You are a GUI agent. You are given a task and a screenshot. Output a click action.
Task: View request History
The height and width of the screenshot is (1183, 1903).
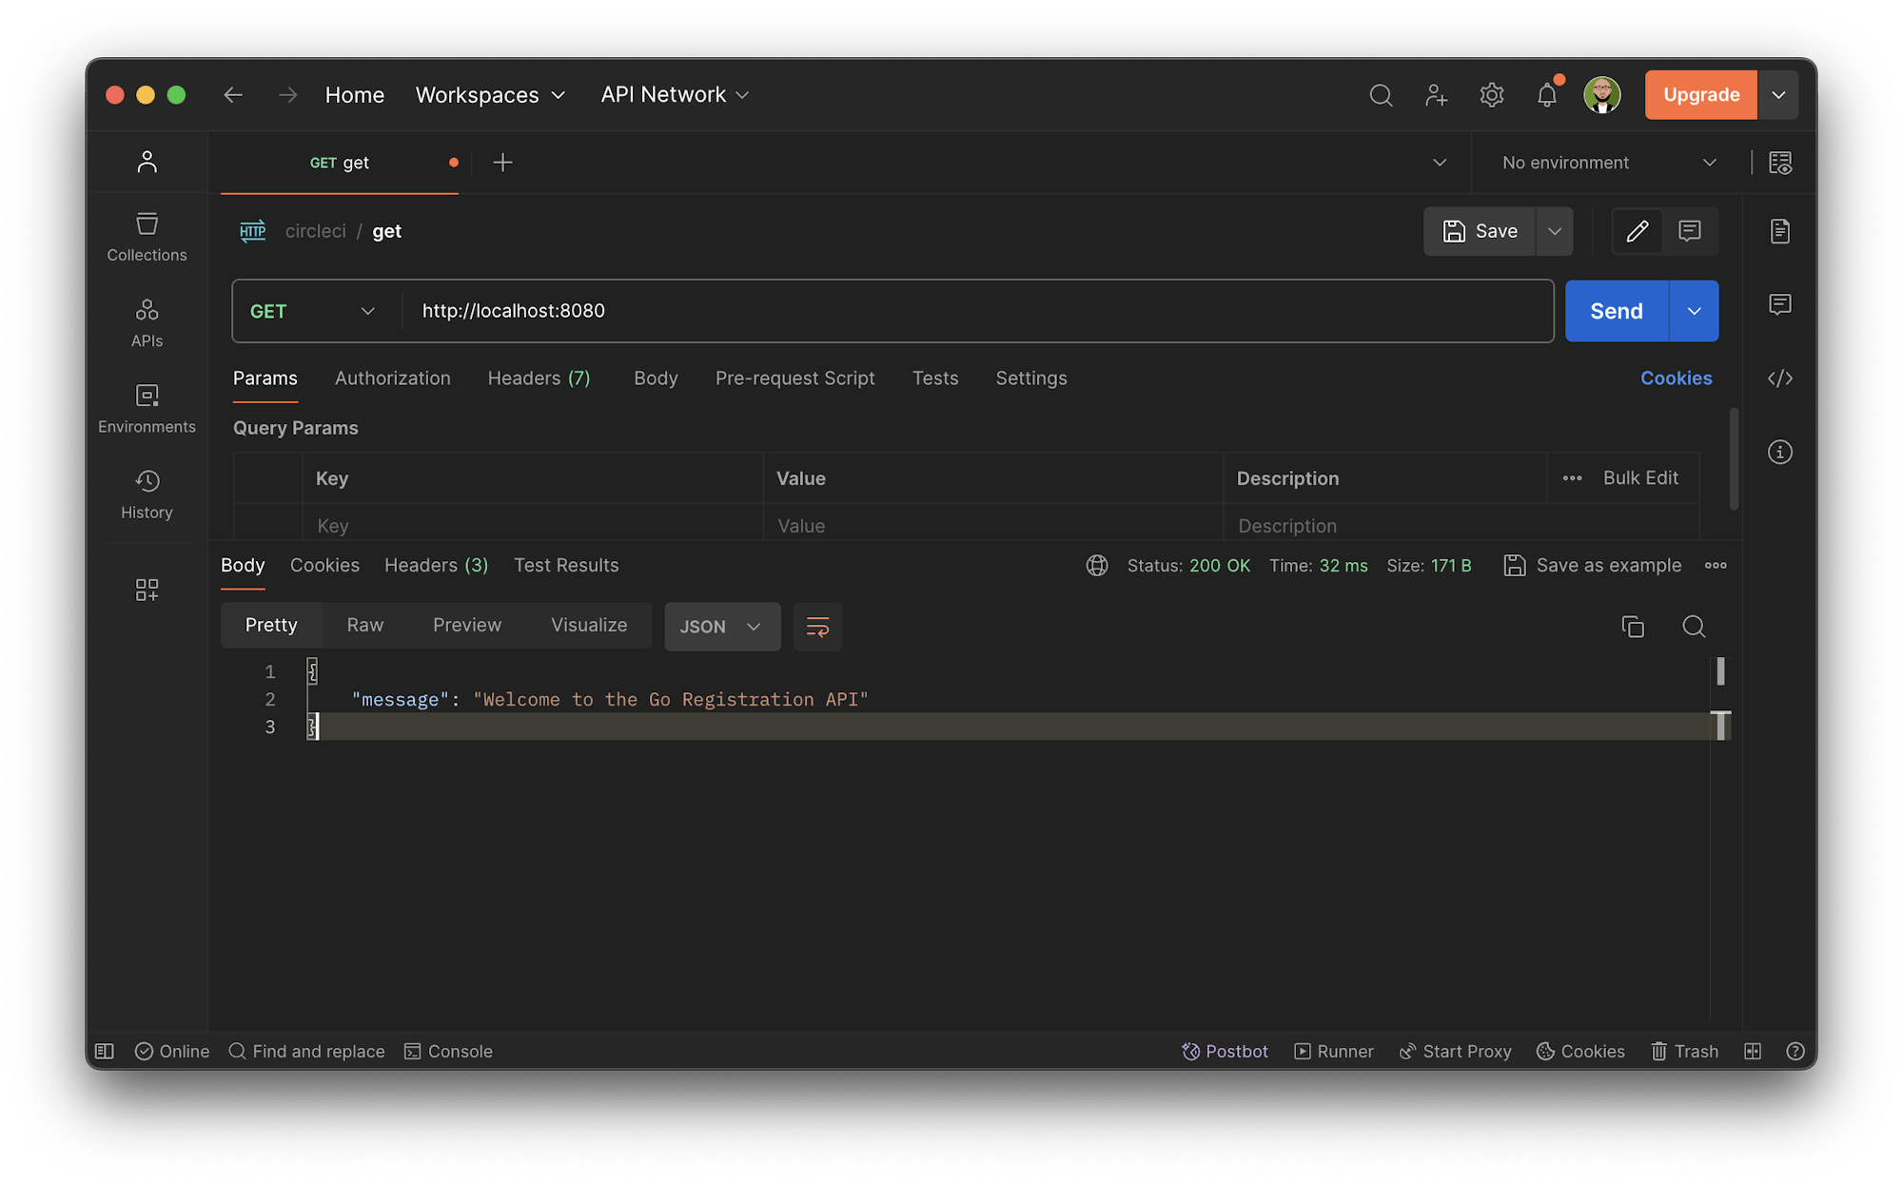[147, 493]
